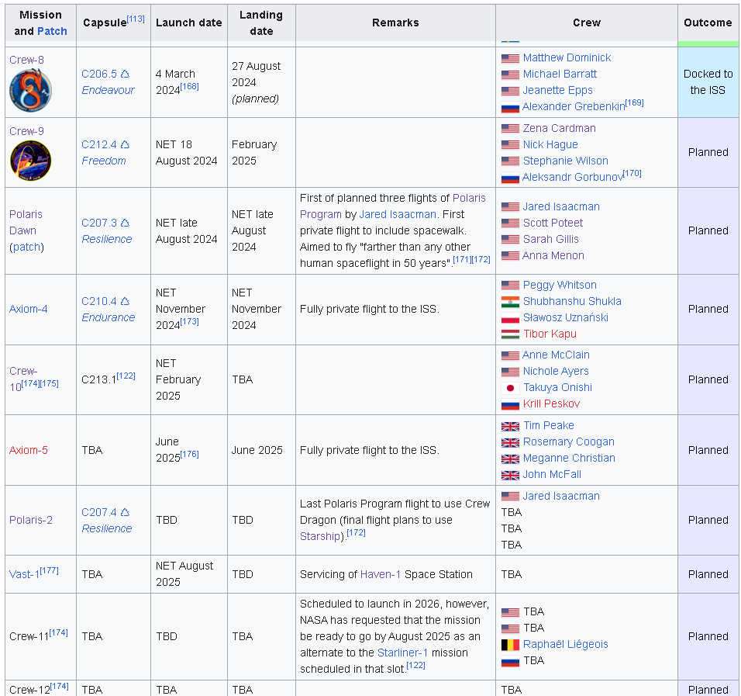Click the Russian flag beside Krill Peskov
The width and height of the screenshot is (741, 696).
point(510,404)
